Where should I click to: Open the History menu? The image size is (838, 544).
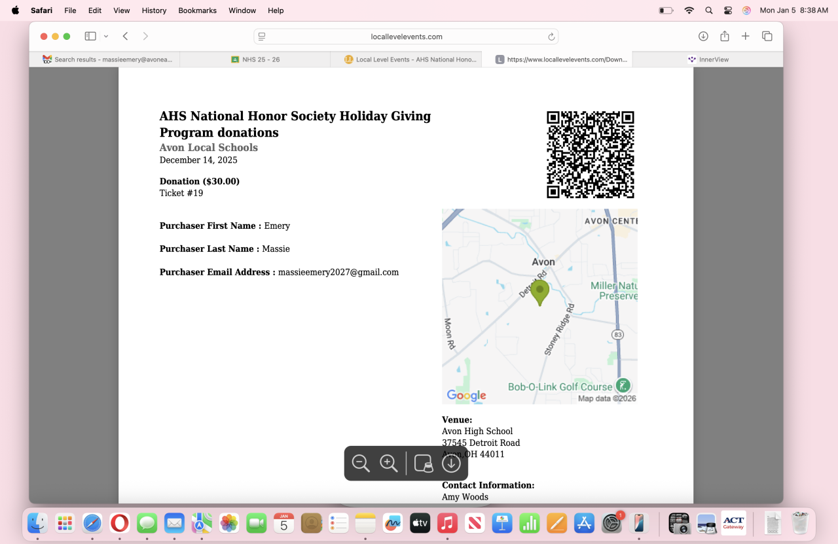pos(154,10)
